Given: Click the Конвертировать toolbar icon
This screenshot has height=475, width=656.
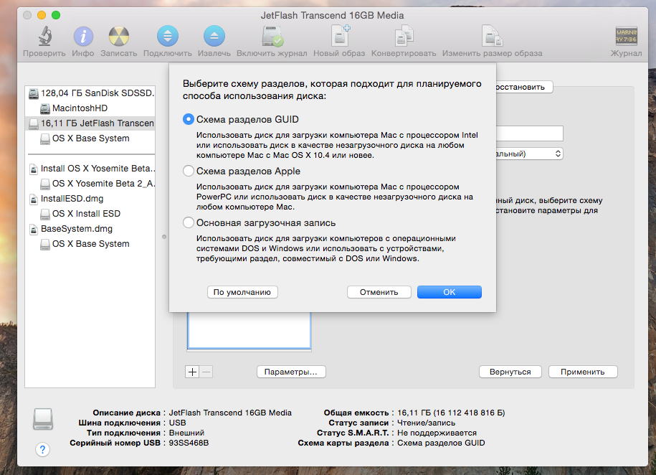Looking at the screenshot, I should pos(404,37).
